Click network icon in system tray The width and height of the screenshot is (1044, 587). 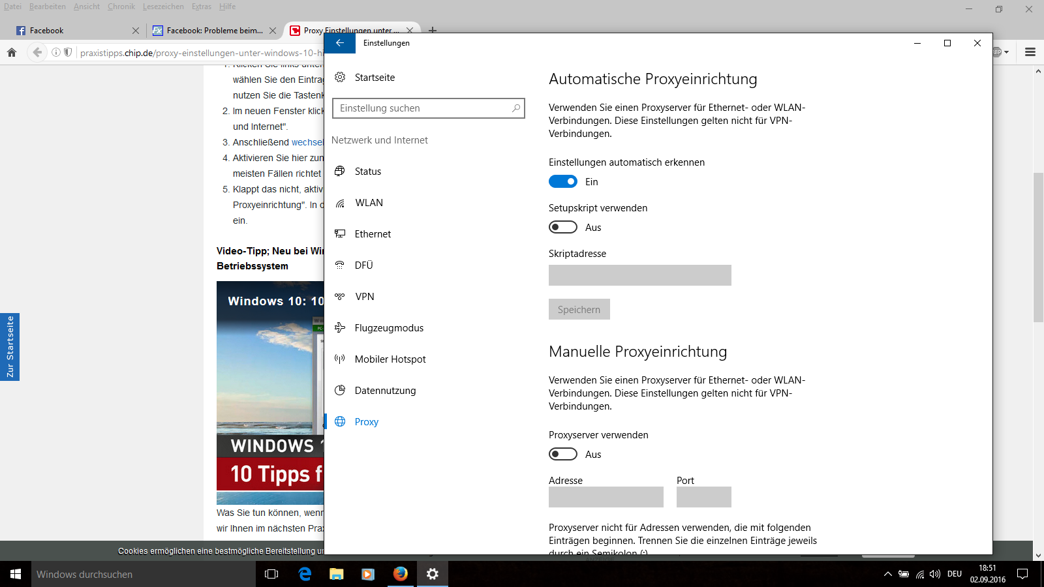(x=920, y=574)
